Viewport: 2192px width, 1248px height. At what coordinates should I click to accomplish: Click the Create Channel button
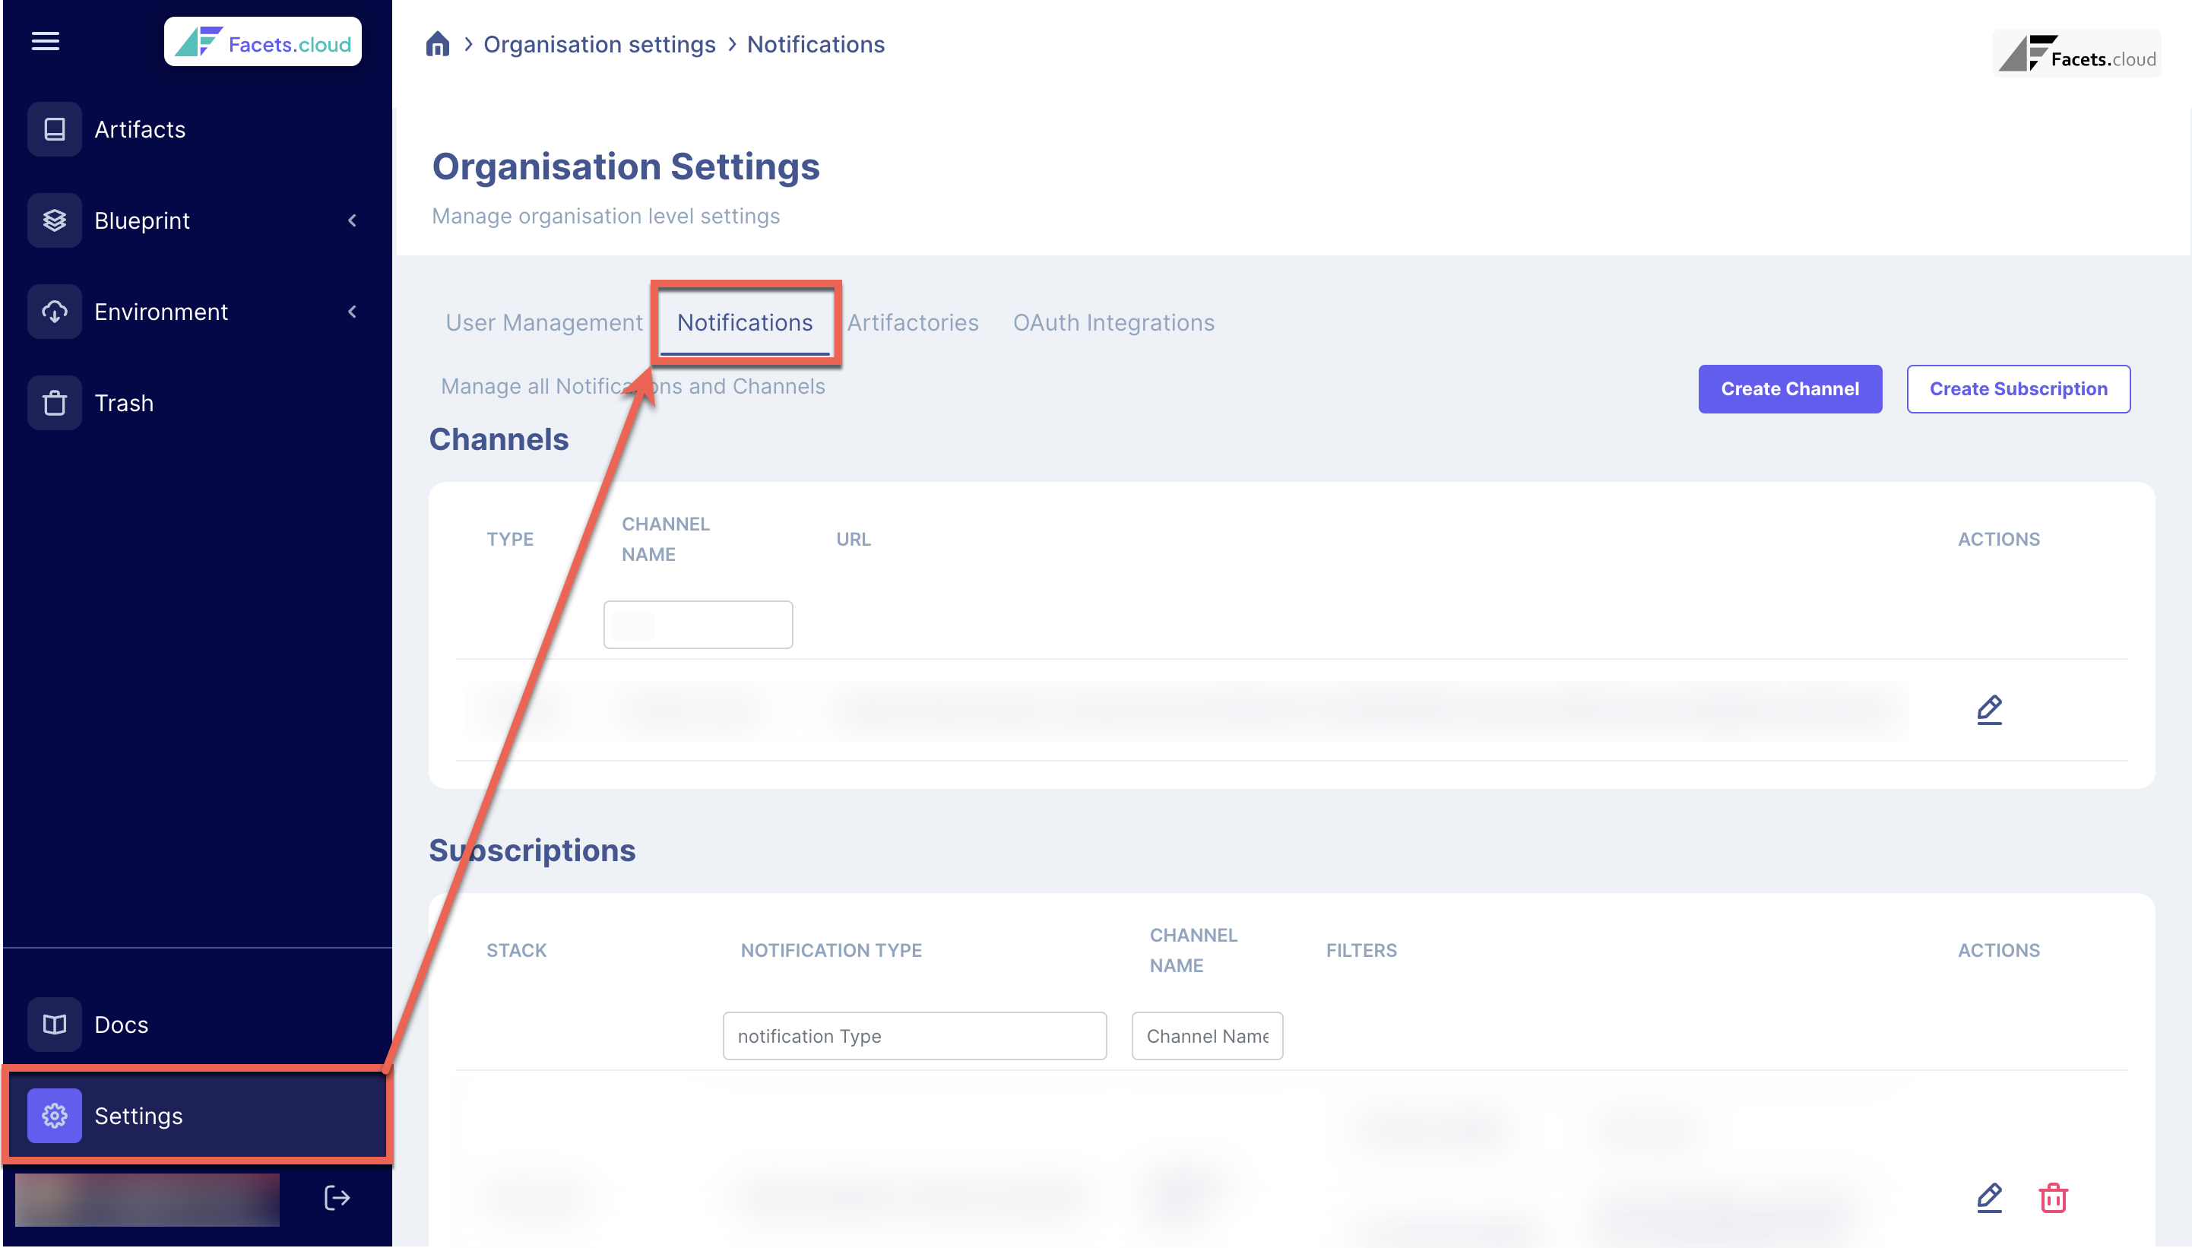(x=1789, y=389)
